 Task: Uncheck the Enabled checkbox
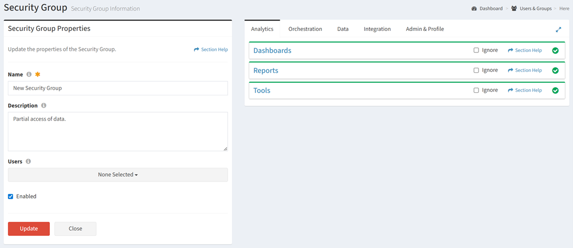[10, 197]
